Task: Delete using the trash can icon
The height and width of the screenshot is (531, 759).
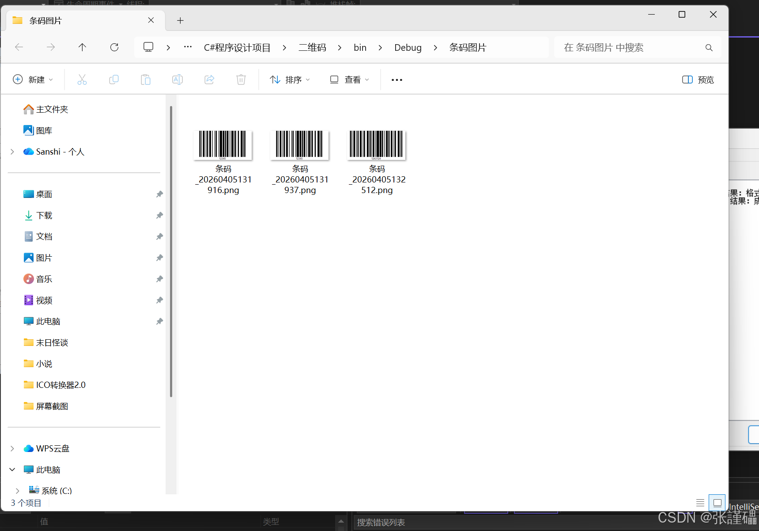Action: pos(241,80)
